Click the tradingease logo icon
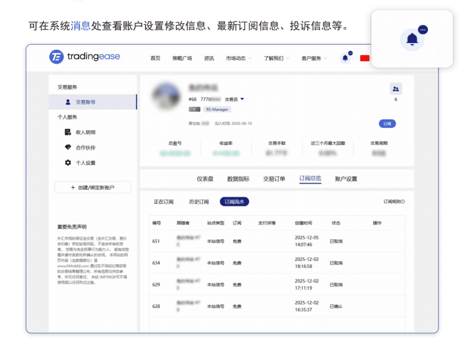The width and height of the screenshot is (464, 347). point(56,57)
